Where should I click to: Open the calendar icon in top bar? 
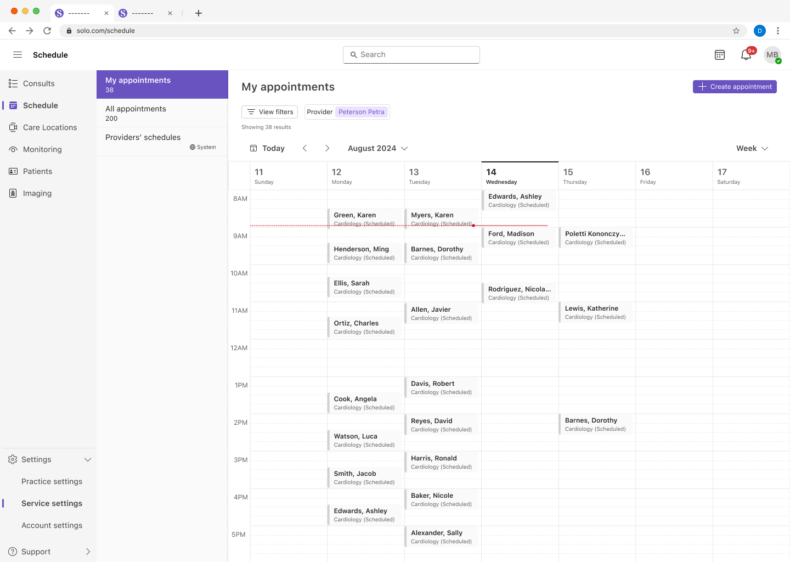[x=720, y=55]
